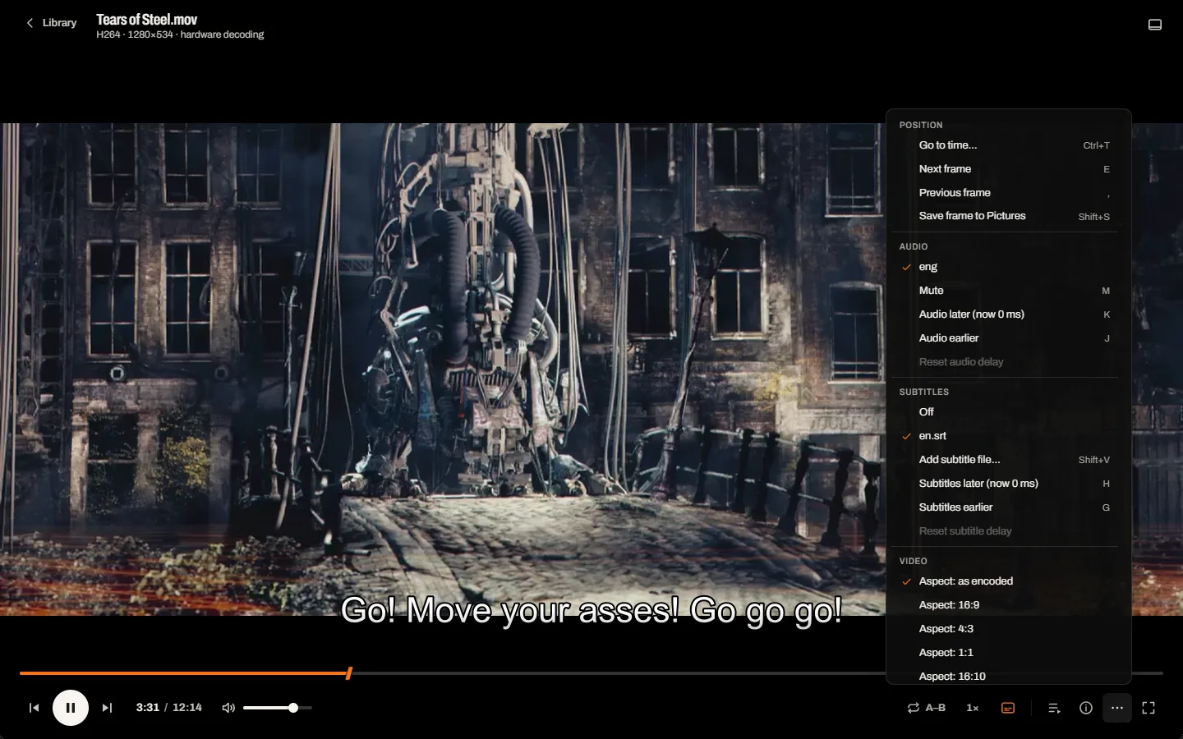Skip to previous track
This screenshot has height=739, width=1183.
pyautogui.click(x=34, y=708)
